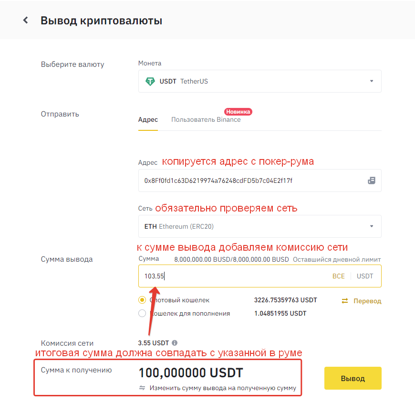The image size is (415, 414).
Task: Select the Funding wallet radio button
Action: [142, 314]
